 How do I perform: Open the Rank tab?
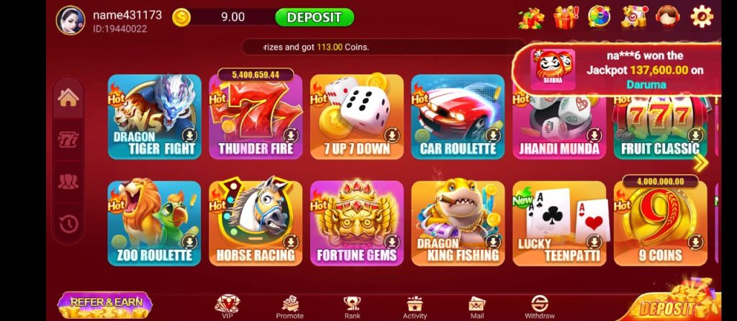click(352, 307)
